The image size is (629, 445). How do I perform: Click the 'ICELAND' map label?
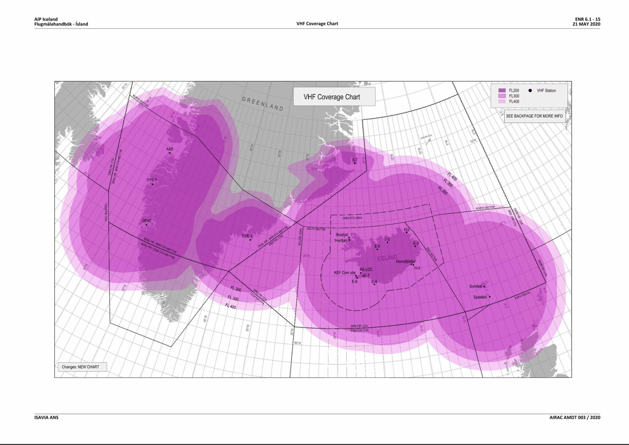(x=387, y=258)
